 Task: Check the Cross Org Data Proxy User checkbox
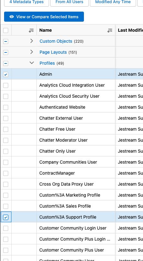click(x=6, y=184)
